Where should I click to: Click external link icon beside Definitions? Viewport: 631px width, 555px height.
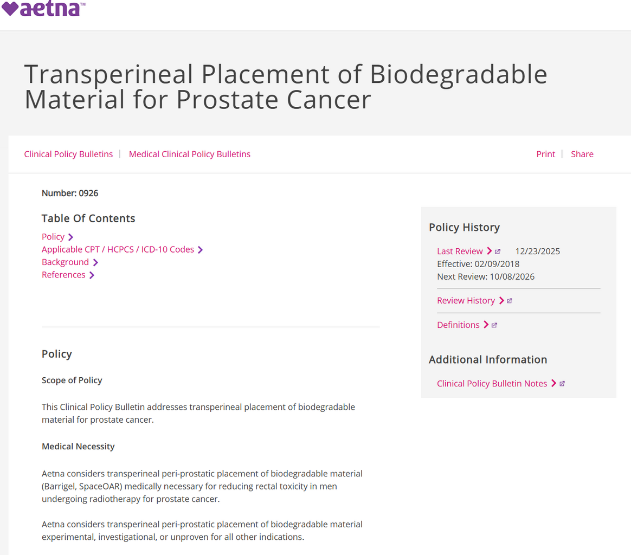point(494,325)
